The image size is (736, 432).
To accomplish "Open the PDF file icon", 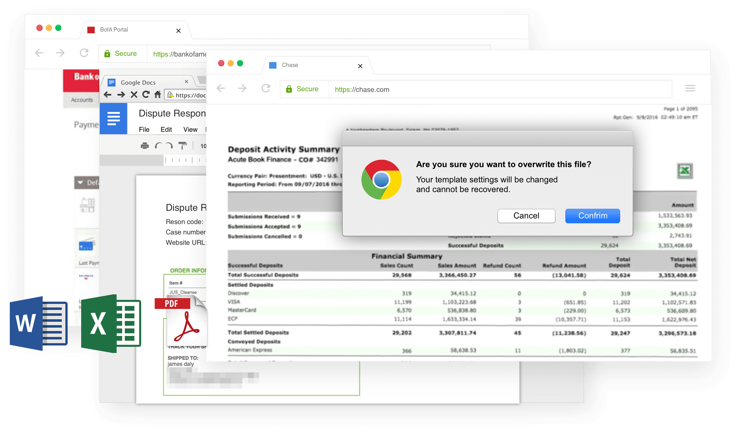I will pyautogui.click(x=181, y=321).
